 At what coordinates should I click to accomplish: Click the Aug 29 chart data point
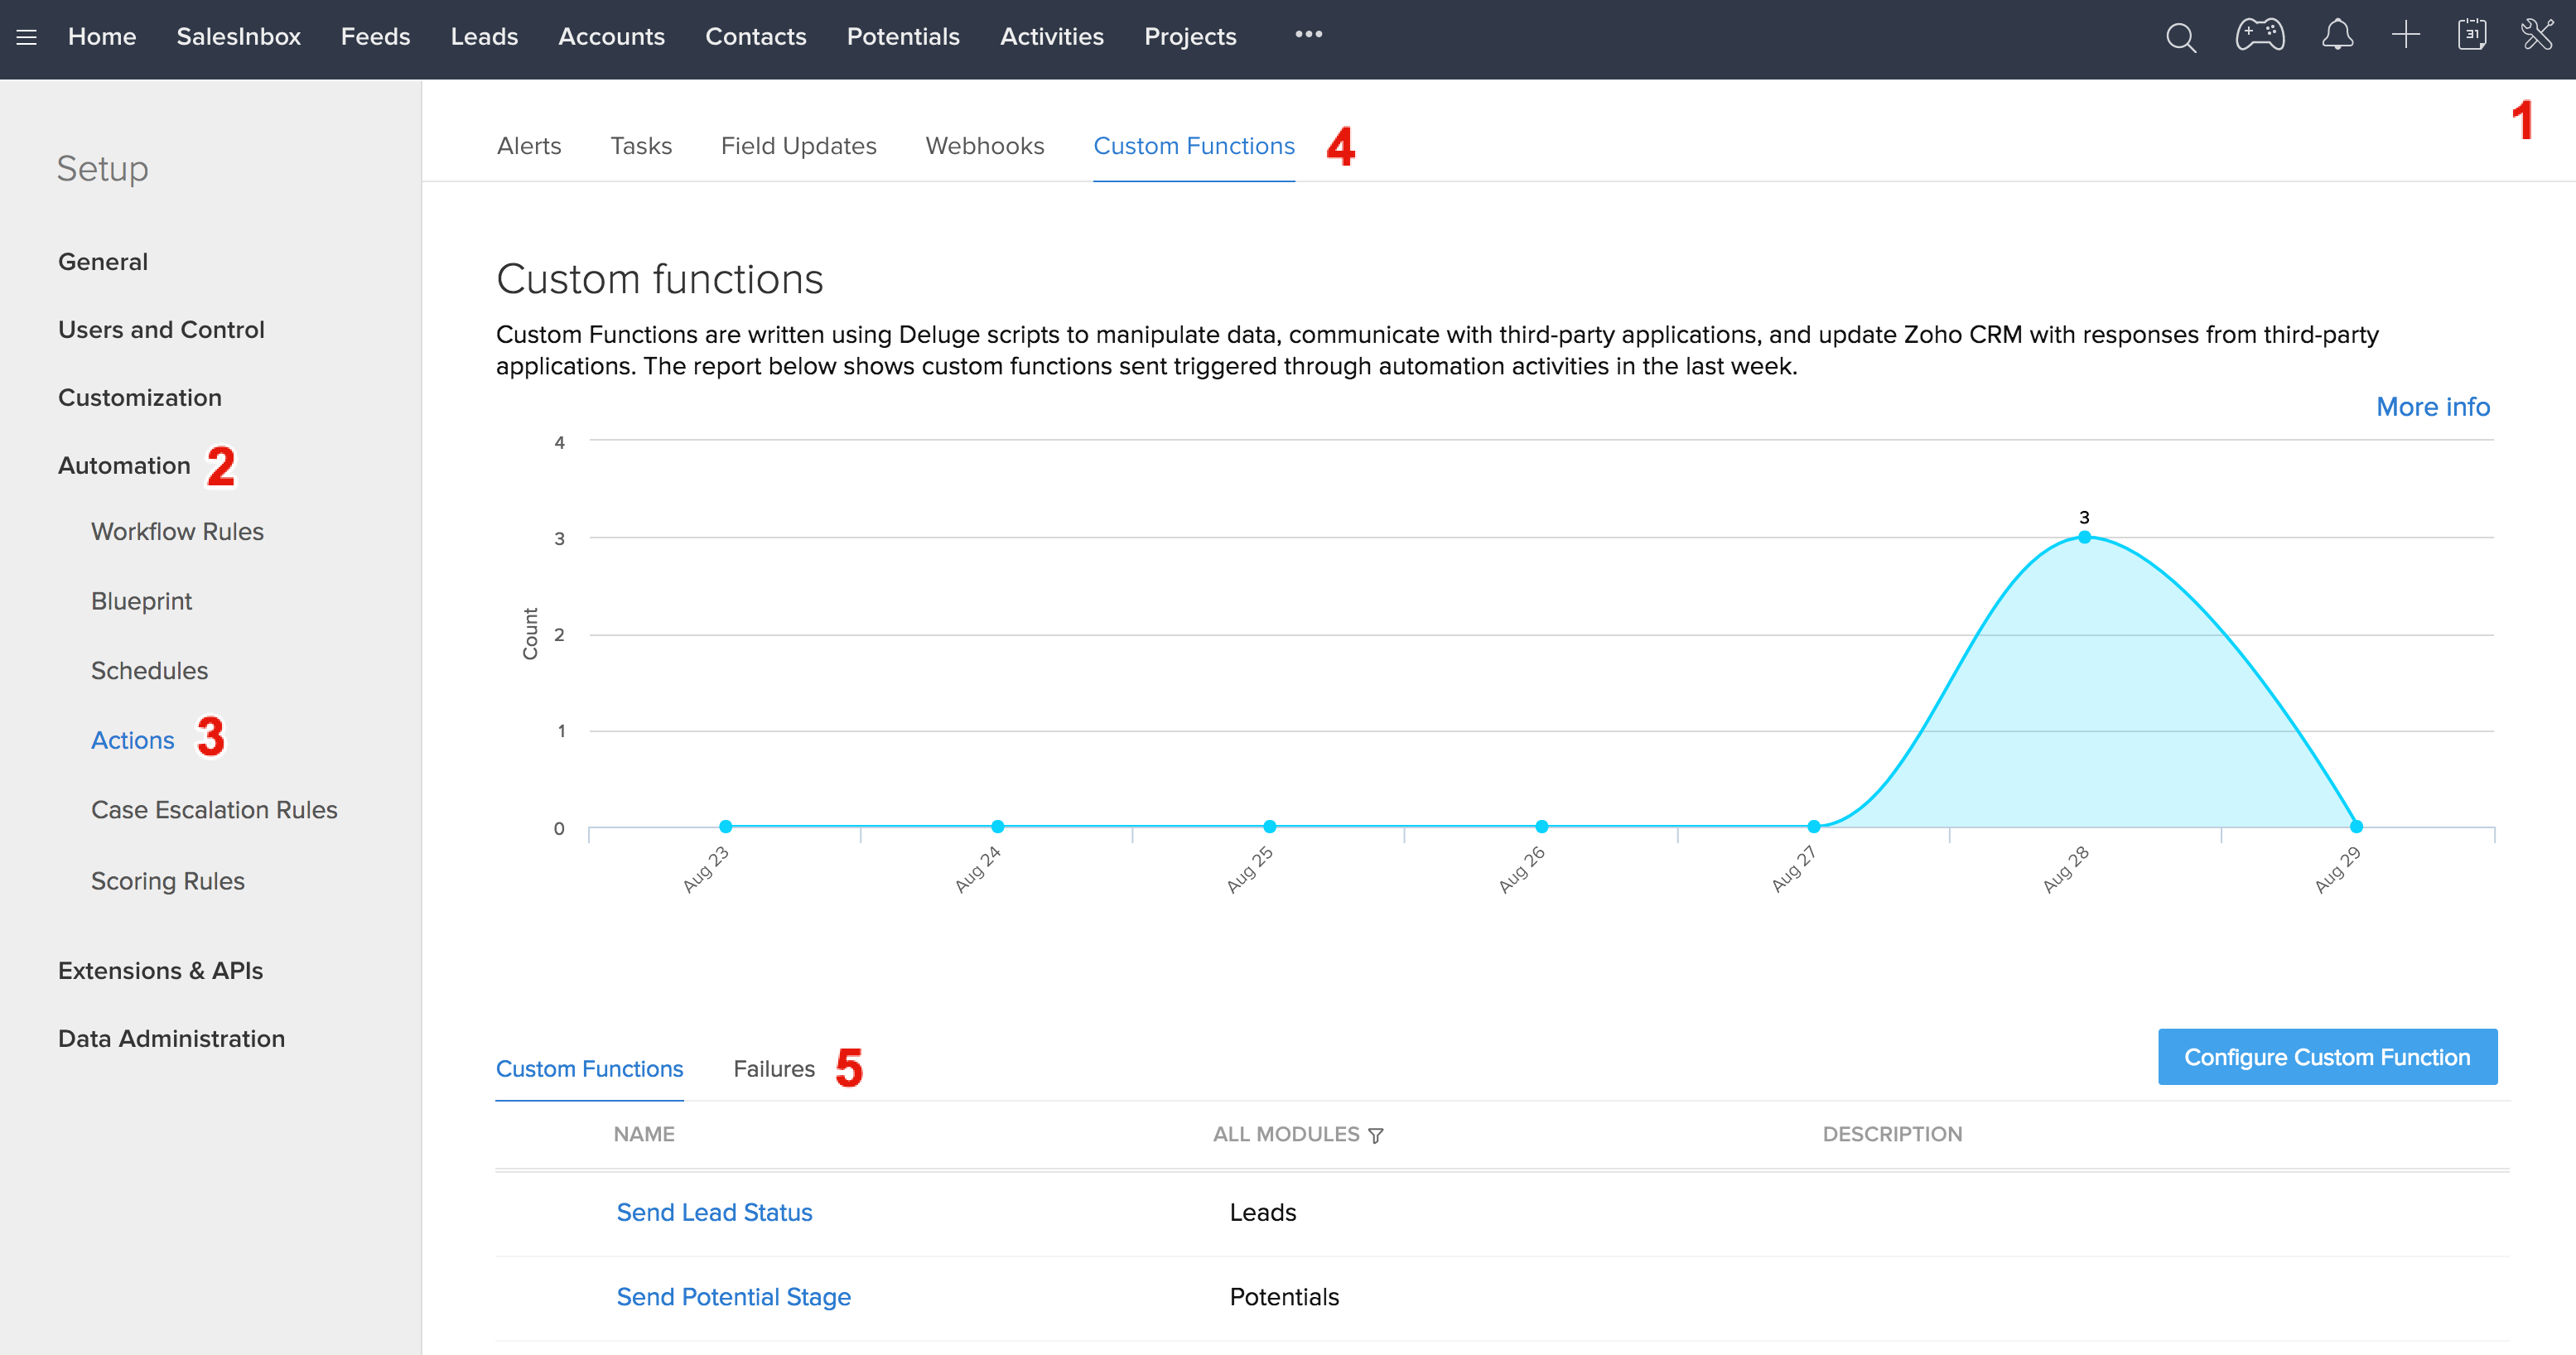tap(2356, 826)
